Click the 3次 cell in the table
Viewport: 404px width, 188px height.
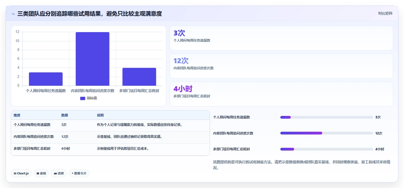(x=64, y=125)
